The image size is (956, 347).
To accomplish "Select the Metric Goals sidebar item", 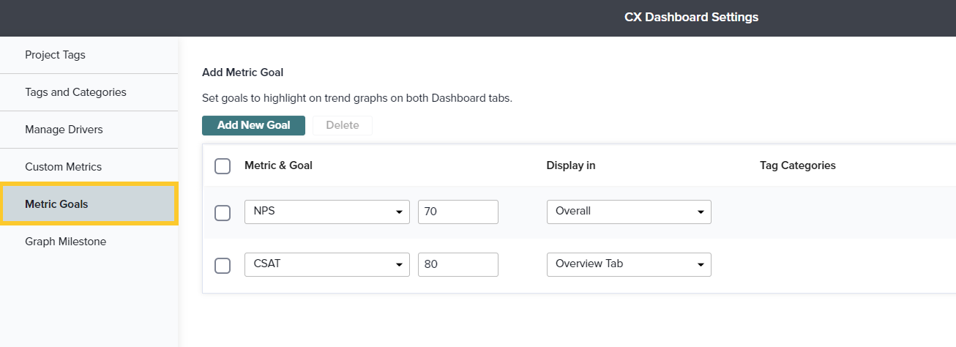I will click(56, 204).
